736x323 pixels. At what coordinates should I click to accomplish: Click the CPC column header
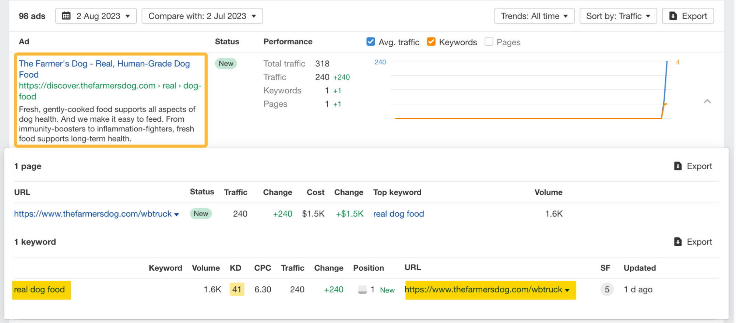coord(263,268)
